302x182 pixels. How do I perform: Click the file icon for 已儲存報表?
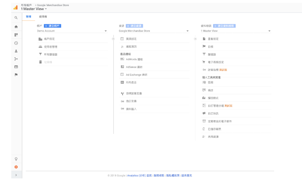pos(204,129)
